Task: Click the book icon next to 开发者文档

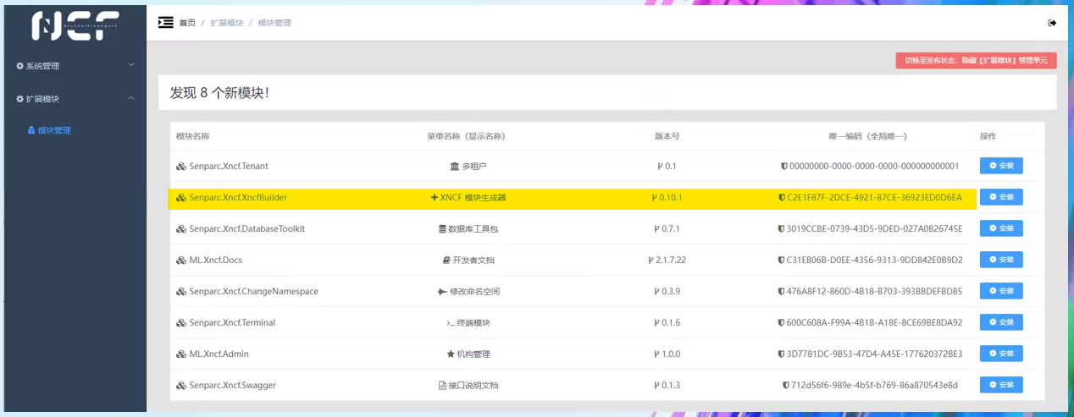Action: [446, 261]
